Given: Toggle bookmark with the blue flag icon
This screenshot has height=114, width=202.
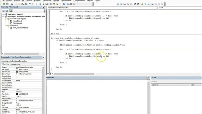Looking at the screenshot, I should coord(152,4).
